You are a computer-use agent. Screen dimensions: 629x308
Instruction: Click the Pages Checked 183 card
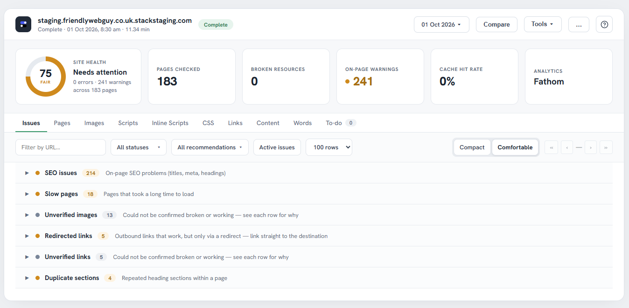[x=192, y=77]
